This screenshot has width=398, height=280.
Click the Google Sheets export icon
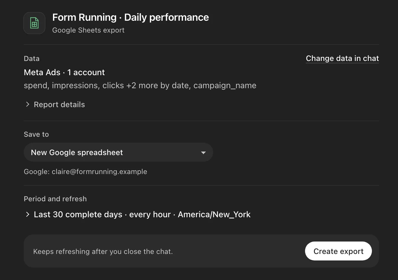tap(34, 23)
